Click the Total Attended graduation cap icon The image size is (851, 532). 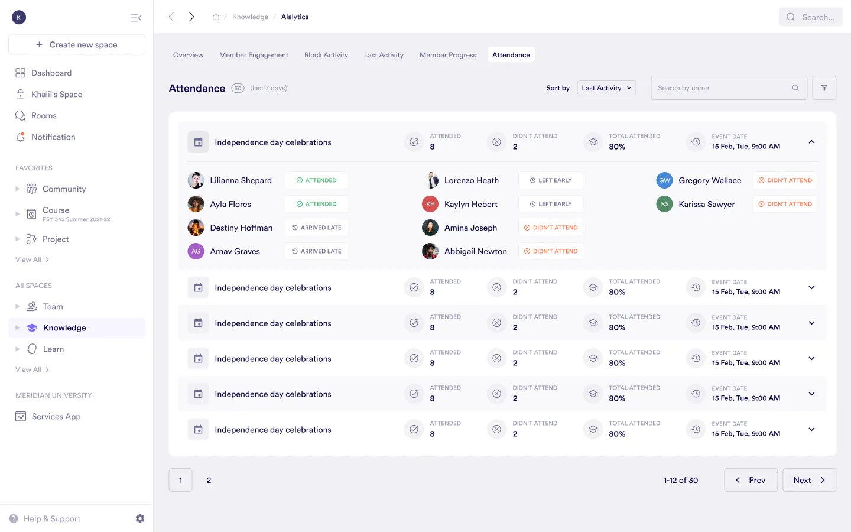593,142
